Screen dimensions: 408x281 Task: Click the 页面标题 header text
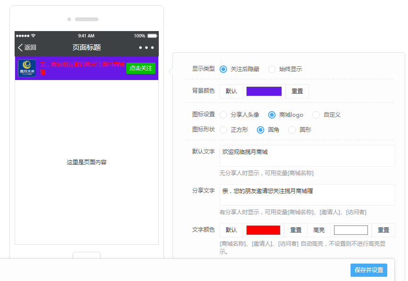click(x=87, y=48)
